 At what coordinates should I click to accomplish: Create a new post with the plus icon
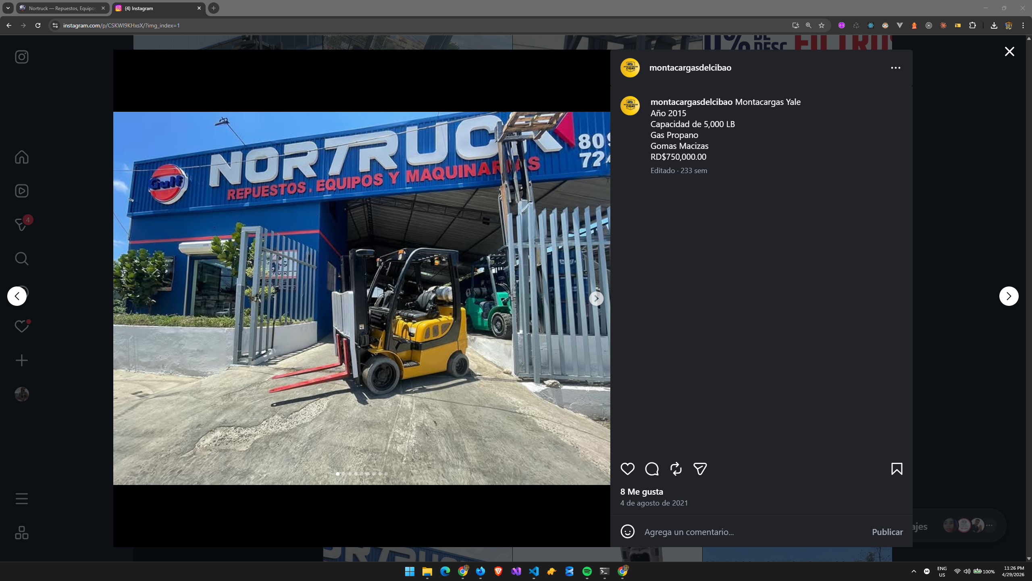tap(22, 360)
